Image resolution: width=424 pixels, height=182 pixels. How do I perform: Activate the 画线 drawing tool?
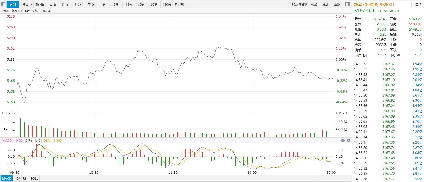[x=337, y=4]
